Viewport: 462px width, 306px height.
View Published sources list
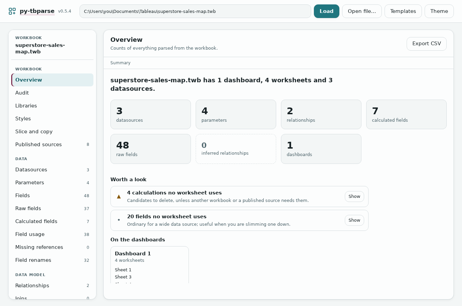(52, 144)
